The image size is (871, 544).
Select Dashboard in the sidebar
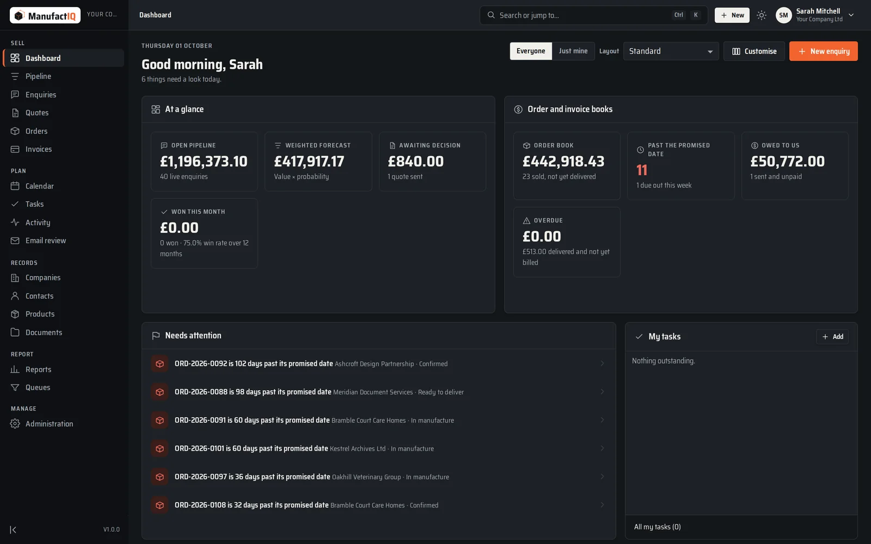click(63, 58)
